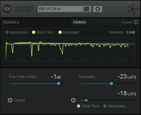The height and width of the screenshot is (115, 141).
Task: Click the EBU R128 s1 preset field
Action: tap(60, 9)
